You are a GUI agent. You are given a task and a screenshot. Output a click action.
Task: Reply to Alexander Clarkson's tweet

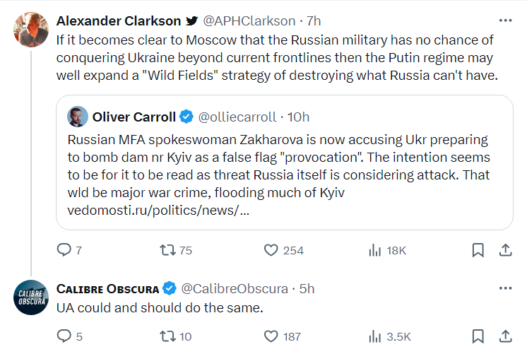point(64,250)
